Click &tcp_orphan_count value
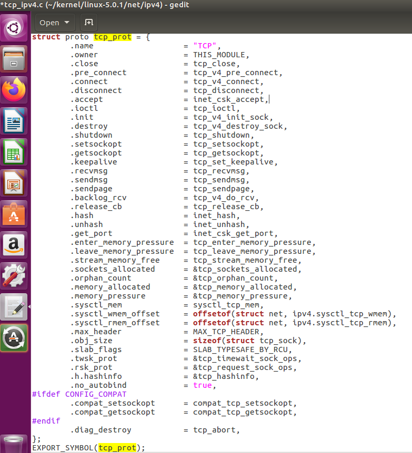Image resolution: width=412 pixels, height=453 pixels. tap(233, 279)
